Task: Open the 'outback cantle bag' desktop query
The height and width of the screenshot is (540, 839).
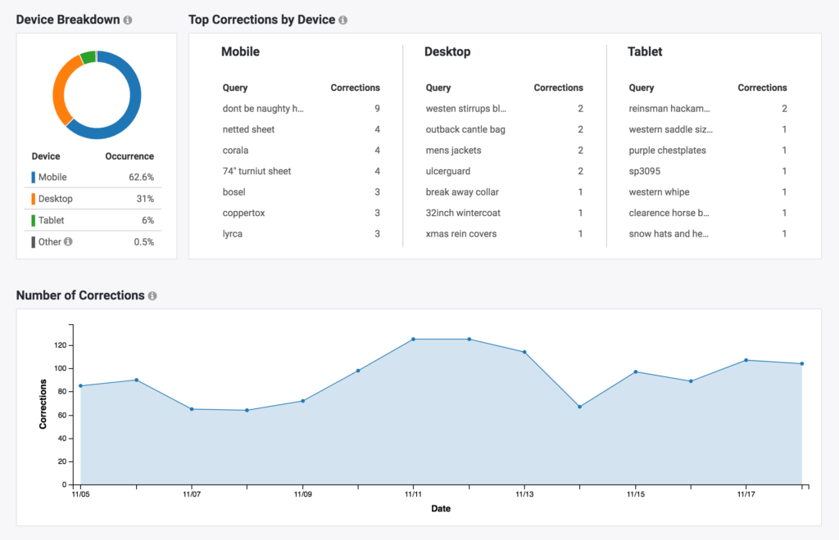Action: click(465, 129)
